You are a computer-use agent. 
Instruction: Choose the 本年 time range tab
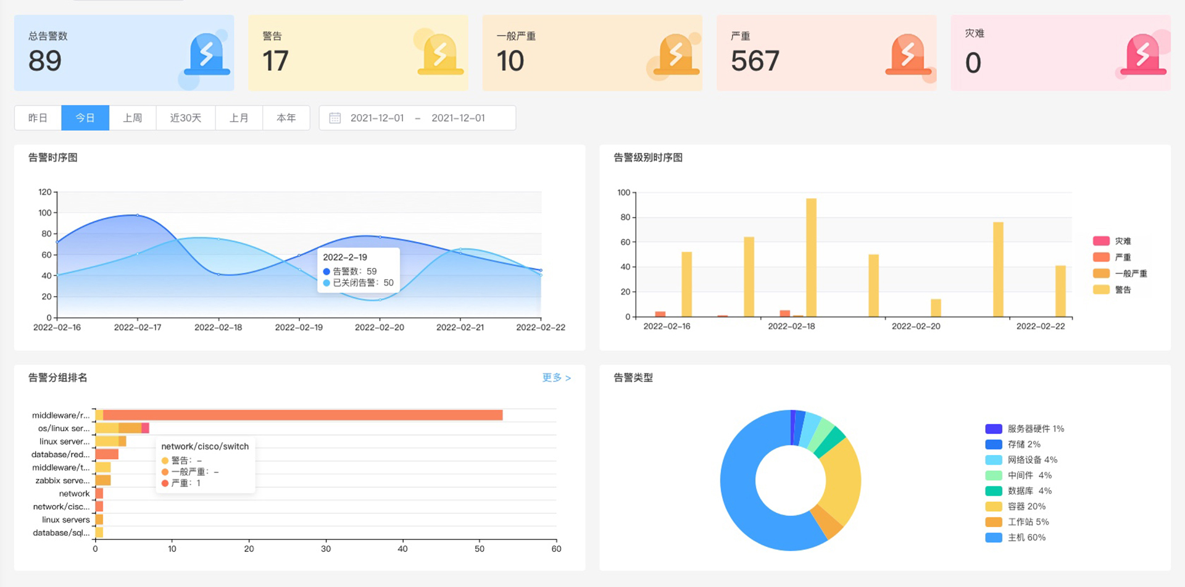coord(286,118)
